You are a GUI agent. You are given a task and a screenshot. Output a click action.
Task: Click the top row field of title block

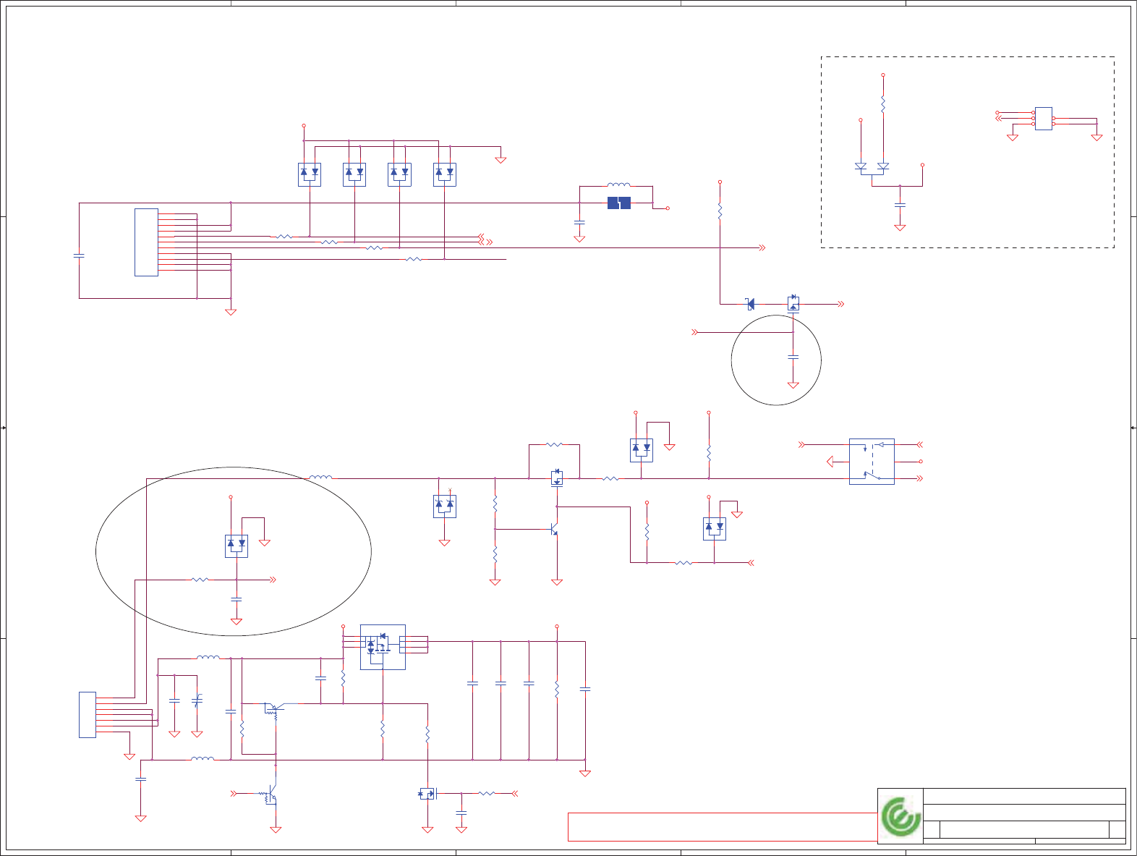pyautogui.click(x=1024, y=796)
